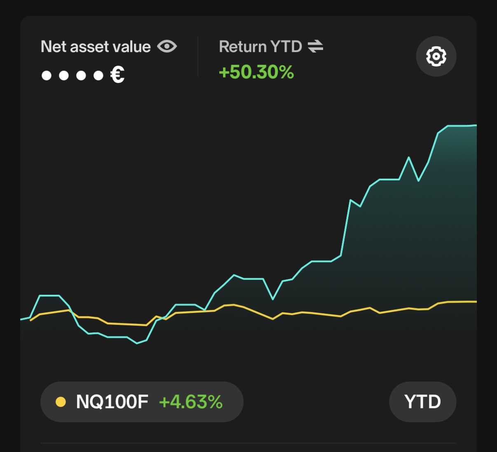The height and width of the screenshot is (452, 497).
Task: Toggle the net asset value eye icon
Action: coord(167,46)
